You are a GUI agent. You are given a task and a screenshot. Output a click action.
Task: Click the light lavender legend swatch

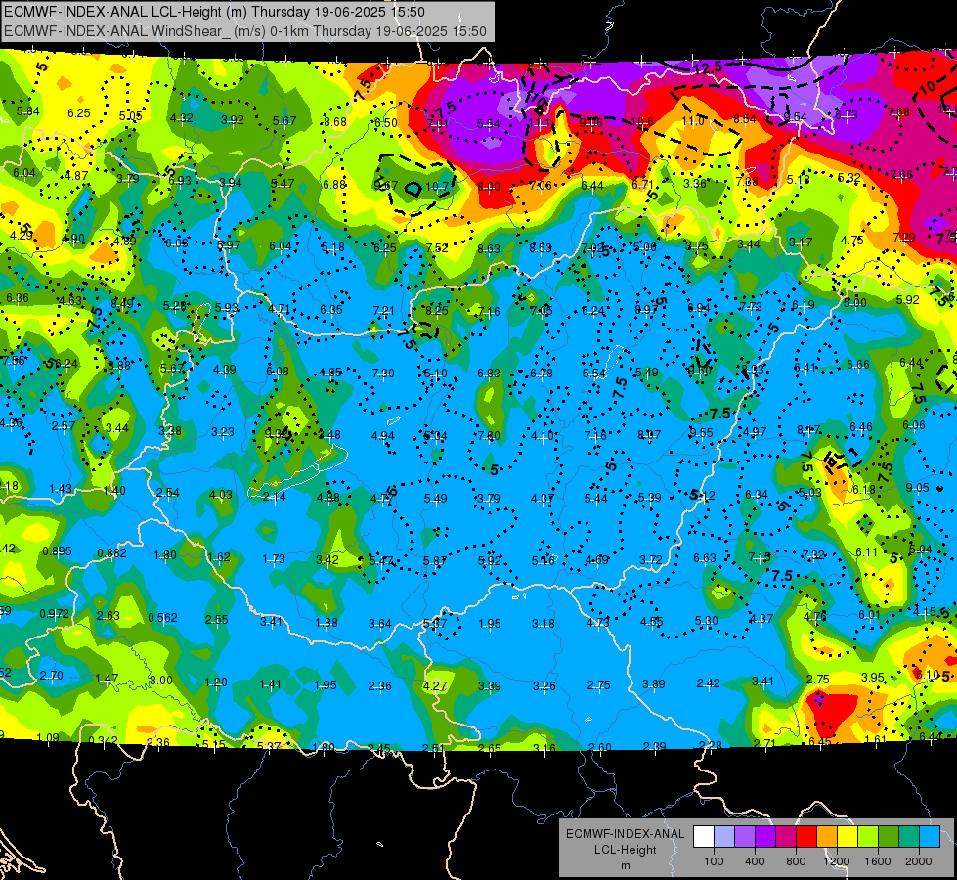724,837
